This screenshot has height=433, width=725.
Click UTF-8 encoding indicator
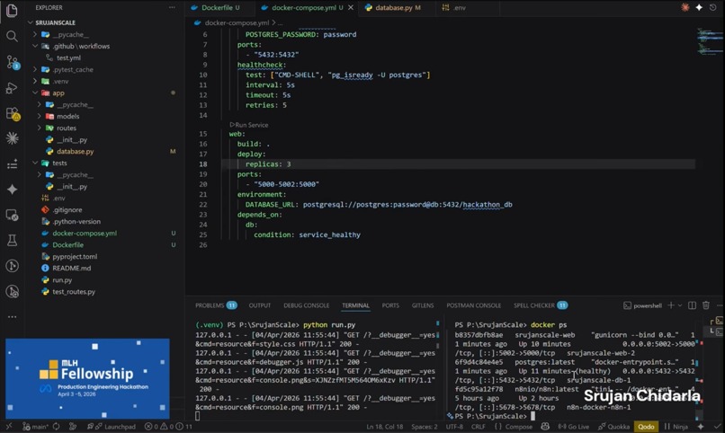(x=454, y=427)
